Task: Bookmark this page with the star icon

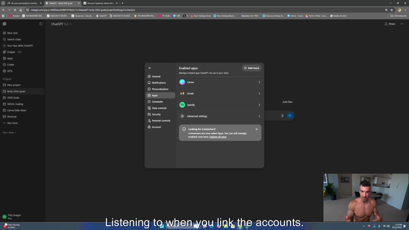Action: (x=392, y=10)
